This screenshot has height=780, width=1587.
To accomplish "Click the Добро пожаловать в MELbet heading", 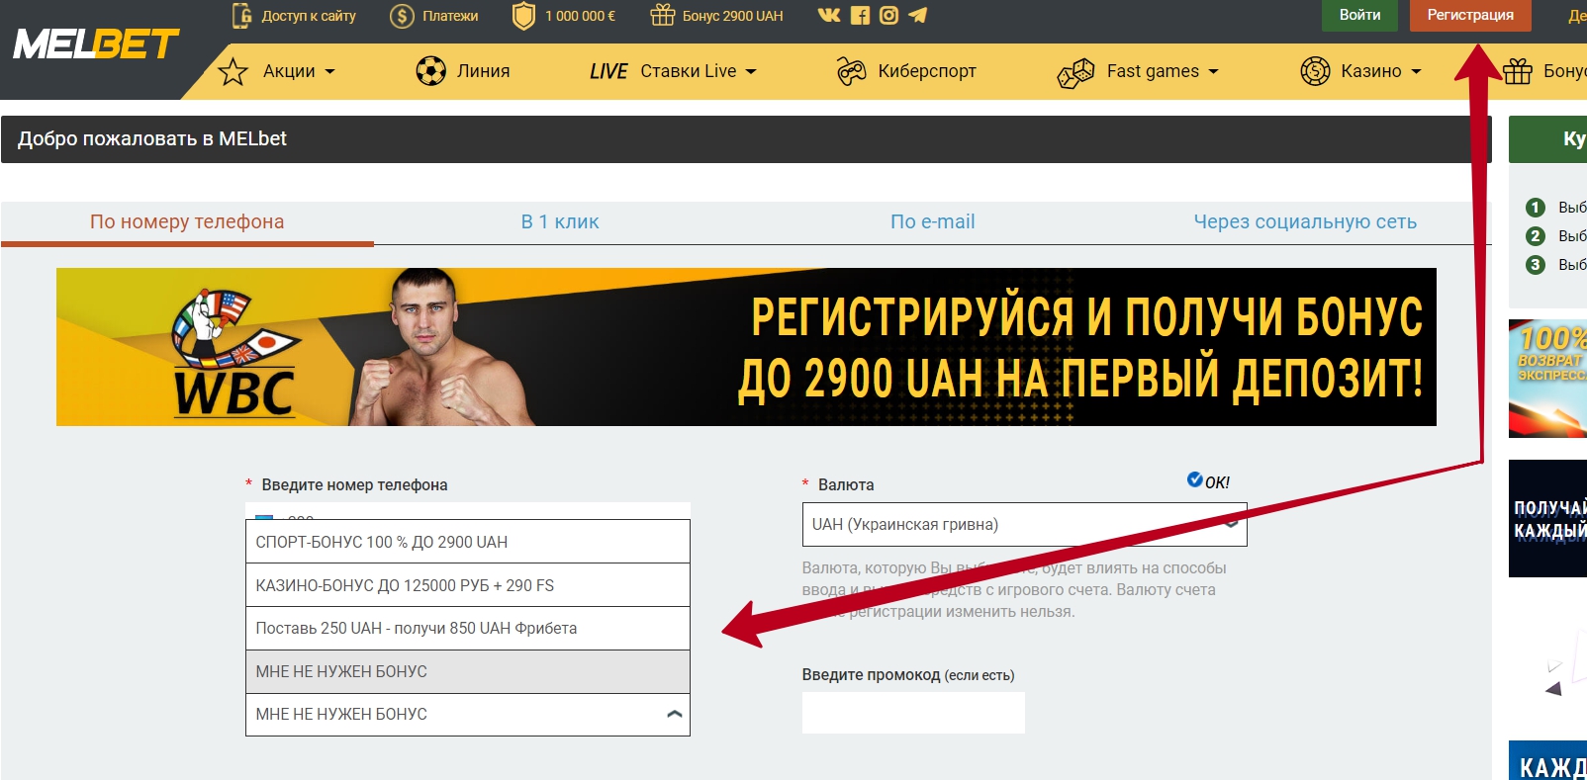I will pyautogui.click(x=152, y=139).
